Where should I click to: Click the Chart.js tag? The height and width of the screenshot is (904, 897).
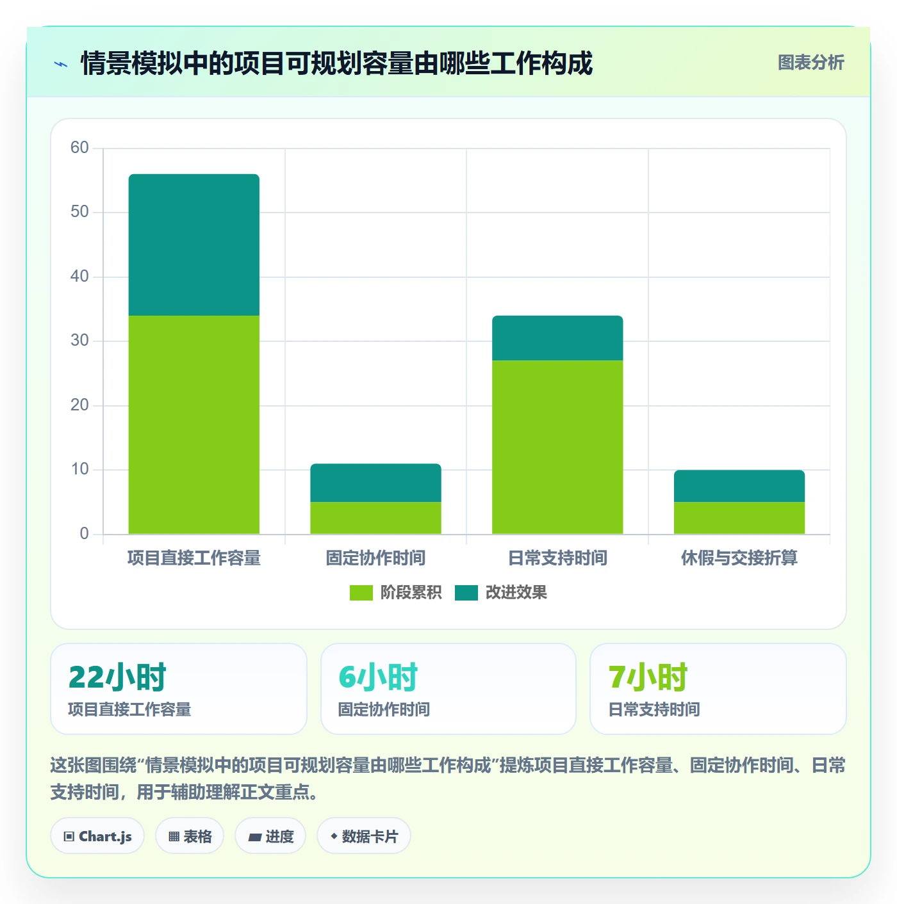tap(97, 836)
